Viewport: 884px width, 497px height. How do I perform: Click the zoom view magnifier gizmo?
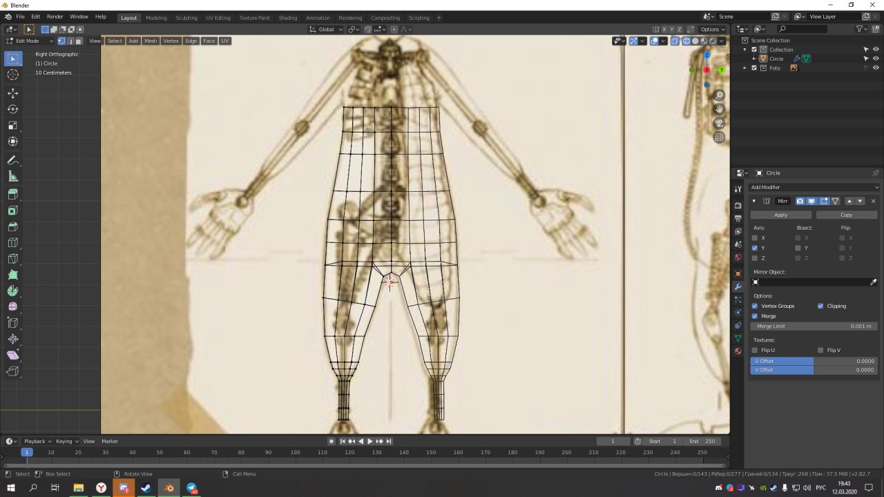coord(719,95)
